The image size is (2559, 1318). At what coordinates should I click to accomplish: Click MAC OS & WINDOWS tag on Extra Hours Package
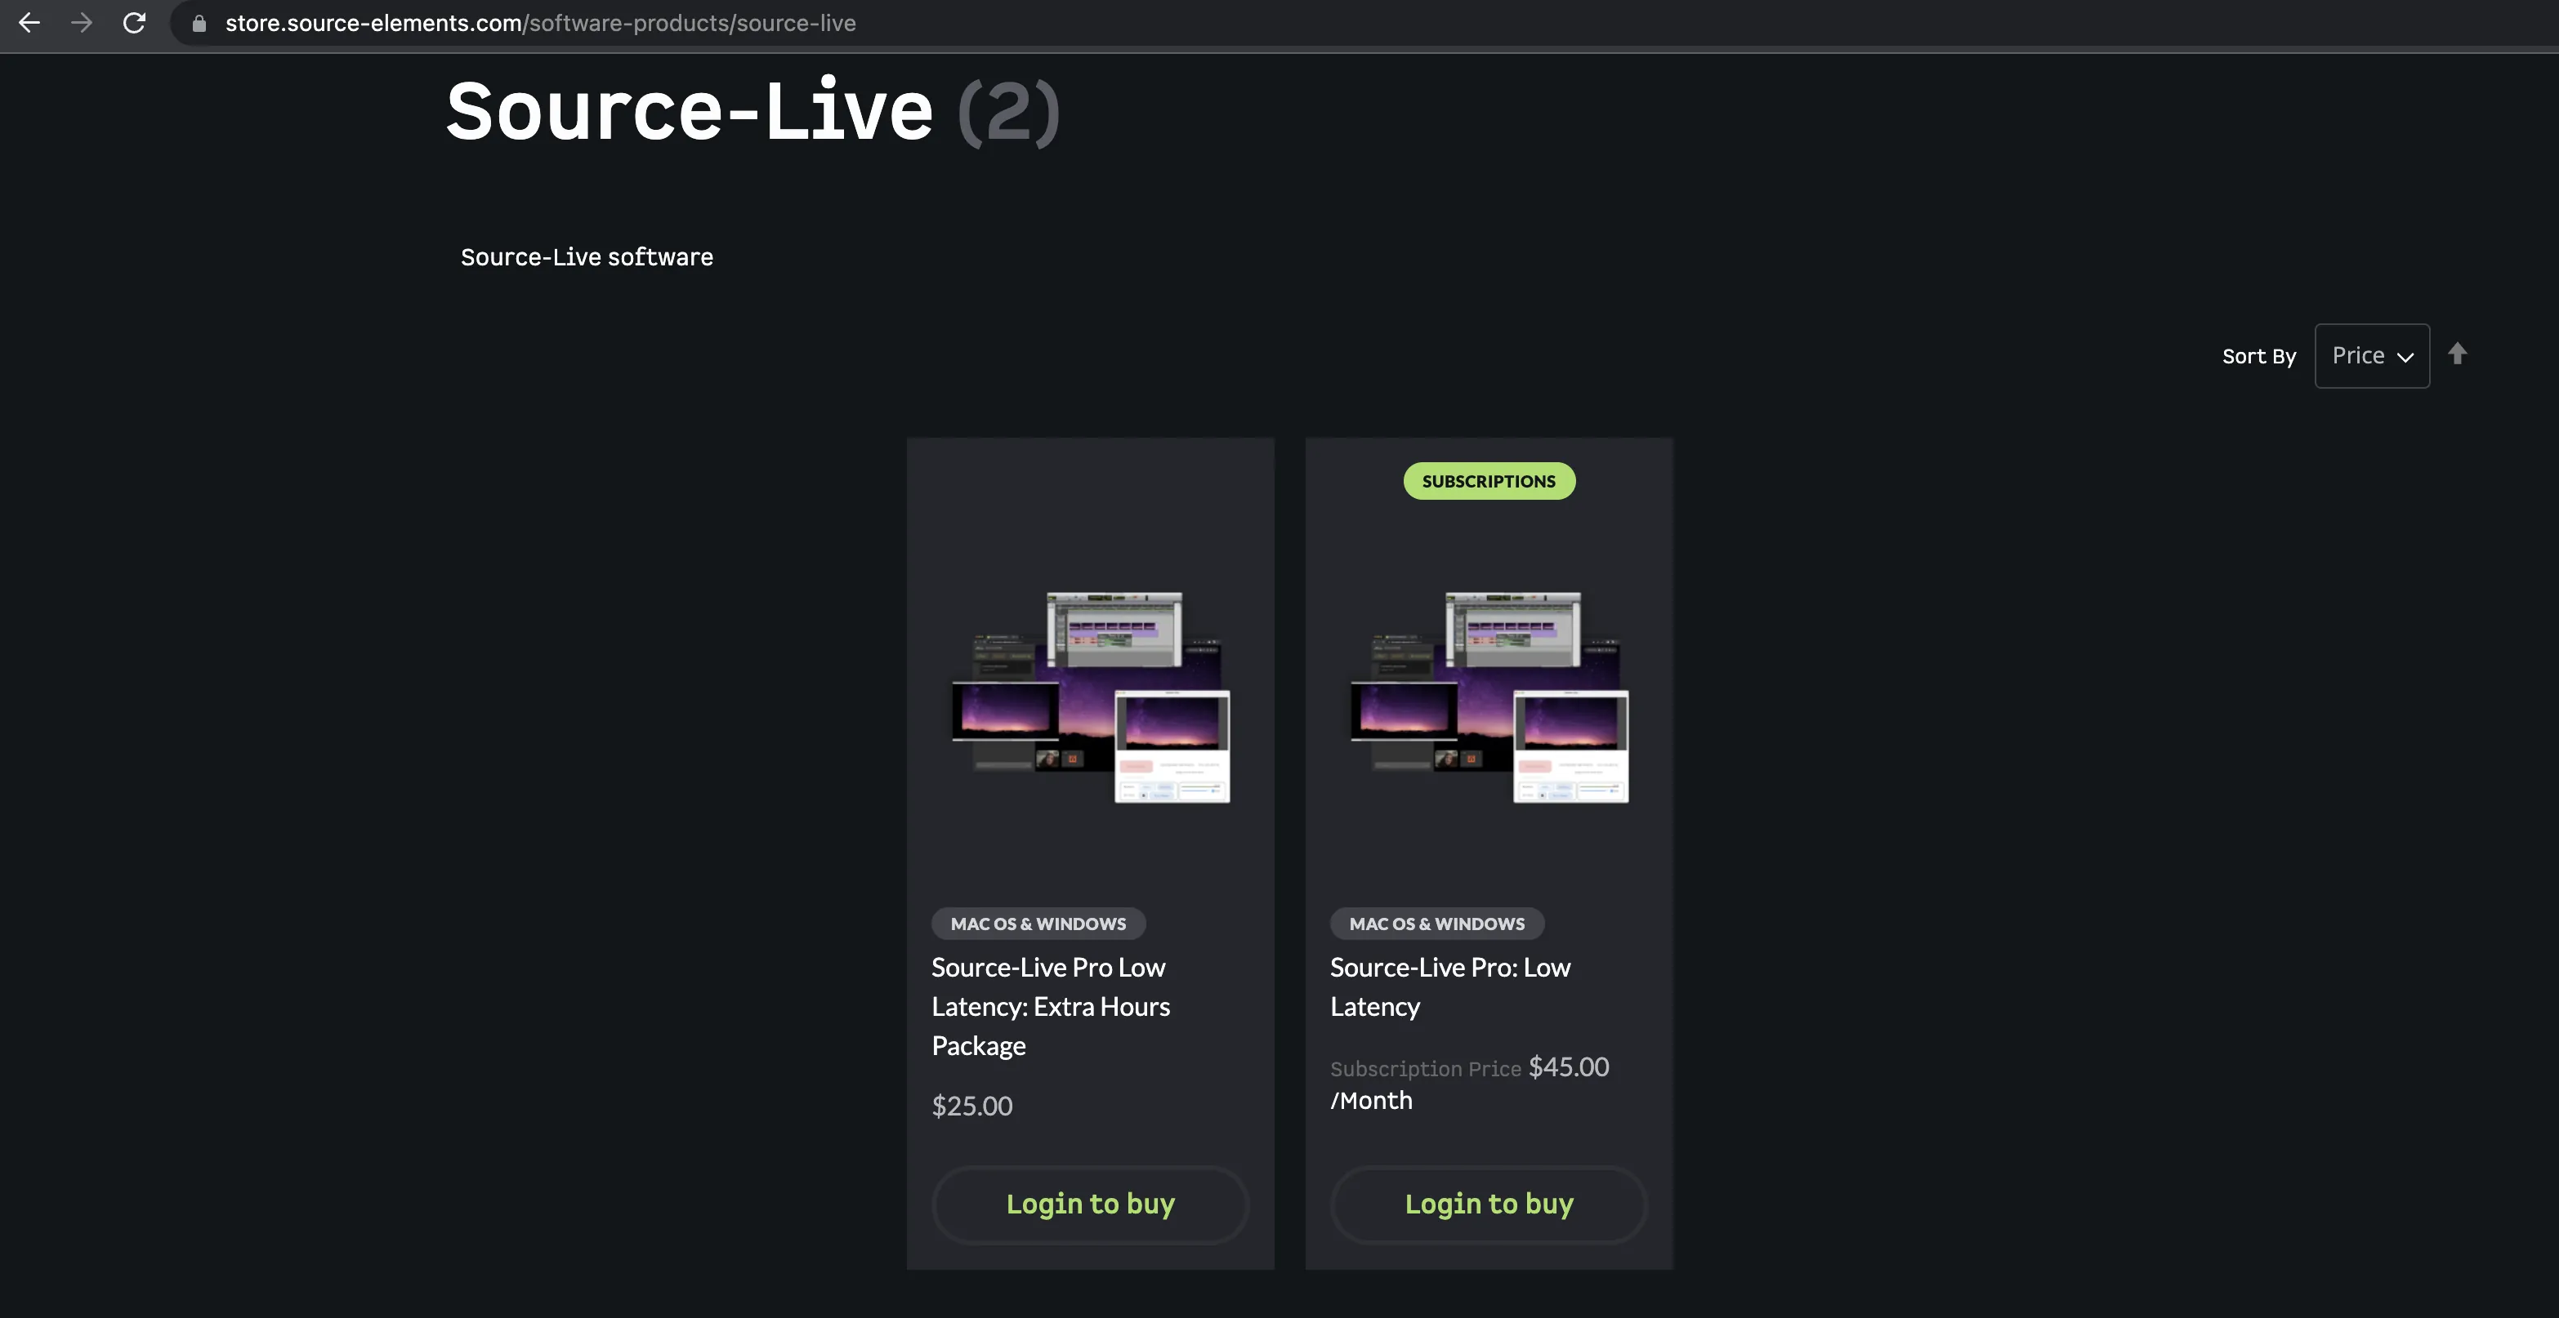coord(1038,924)
